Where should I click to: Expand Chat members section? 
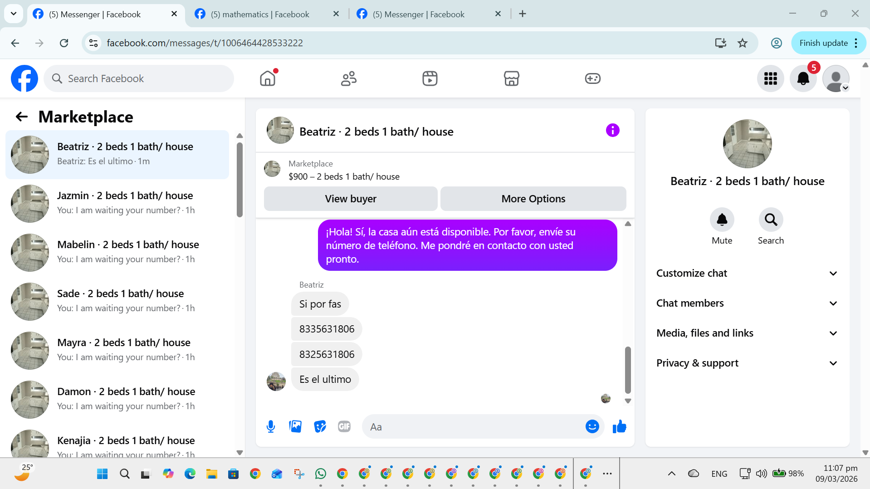point(747,303)
